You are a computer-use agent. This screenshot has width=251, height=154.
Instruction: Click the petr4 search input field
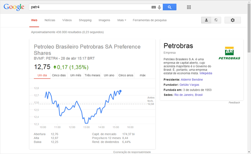click(90, 7)
